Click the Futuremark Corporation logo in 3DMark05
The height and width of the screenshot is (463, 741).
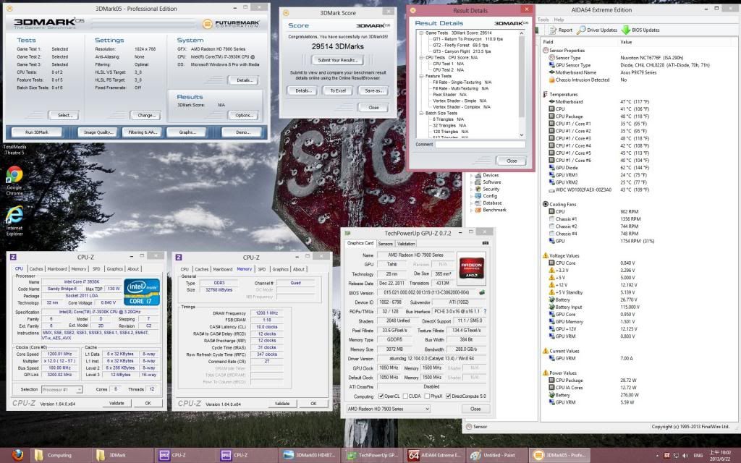coord(231,24)
